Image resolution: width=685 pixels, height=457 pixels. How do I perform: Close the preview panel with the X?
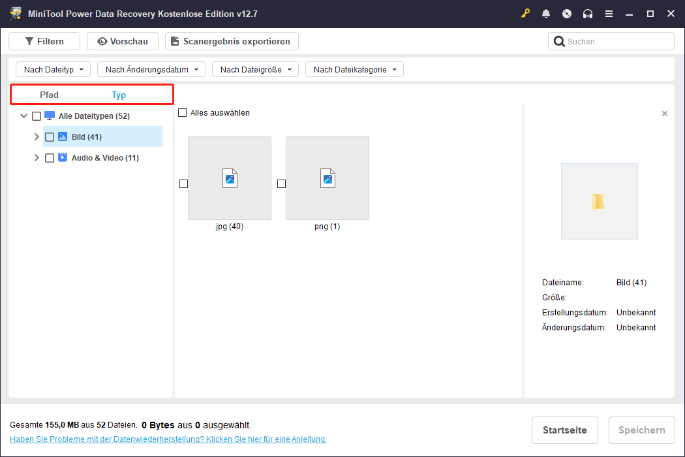pos(664,113)
